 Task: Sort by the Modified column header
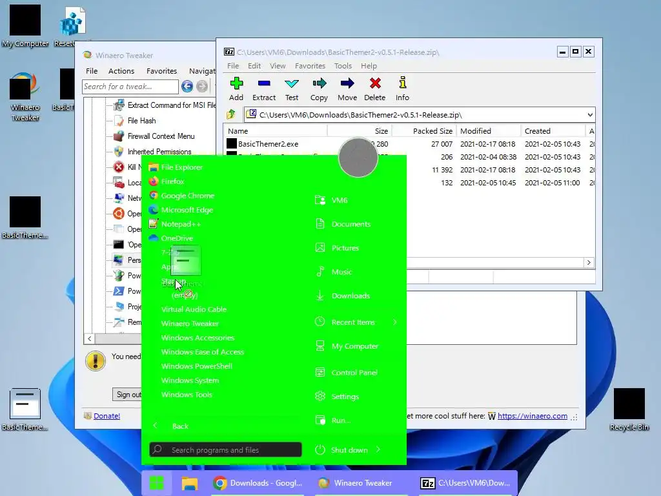pos(488,130)
